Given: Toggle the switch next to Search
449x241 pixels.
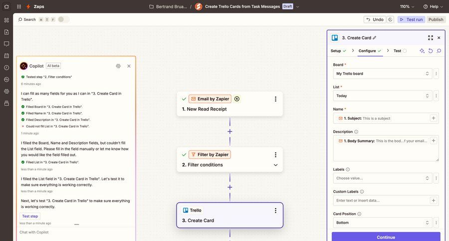Looking at the screenshot, I should pos(63,19).
